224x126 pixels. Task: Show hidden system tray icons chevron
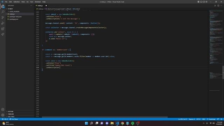coord(204,123)
